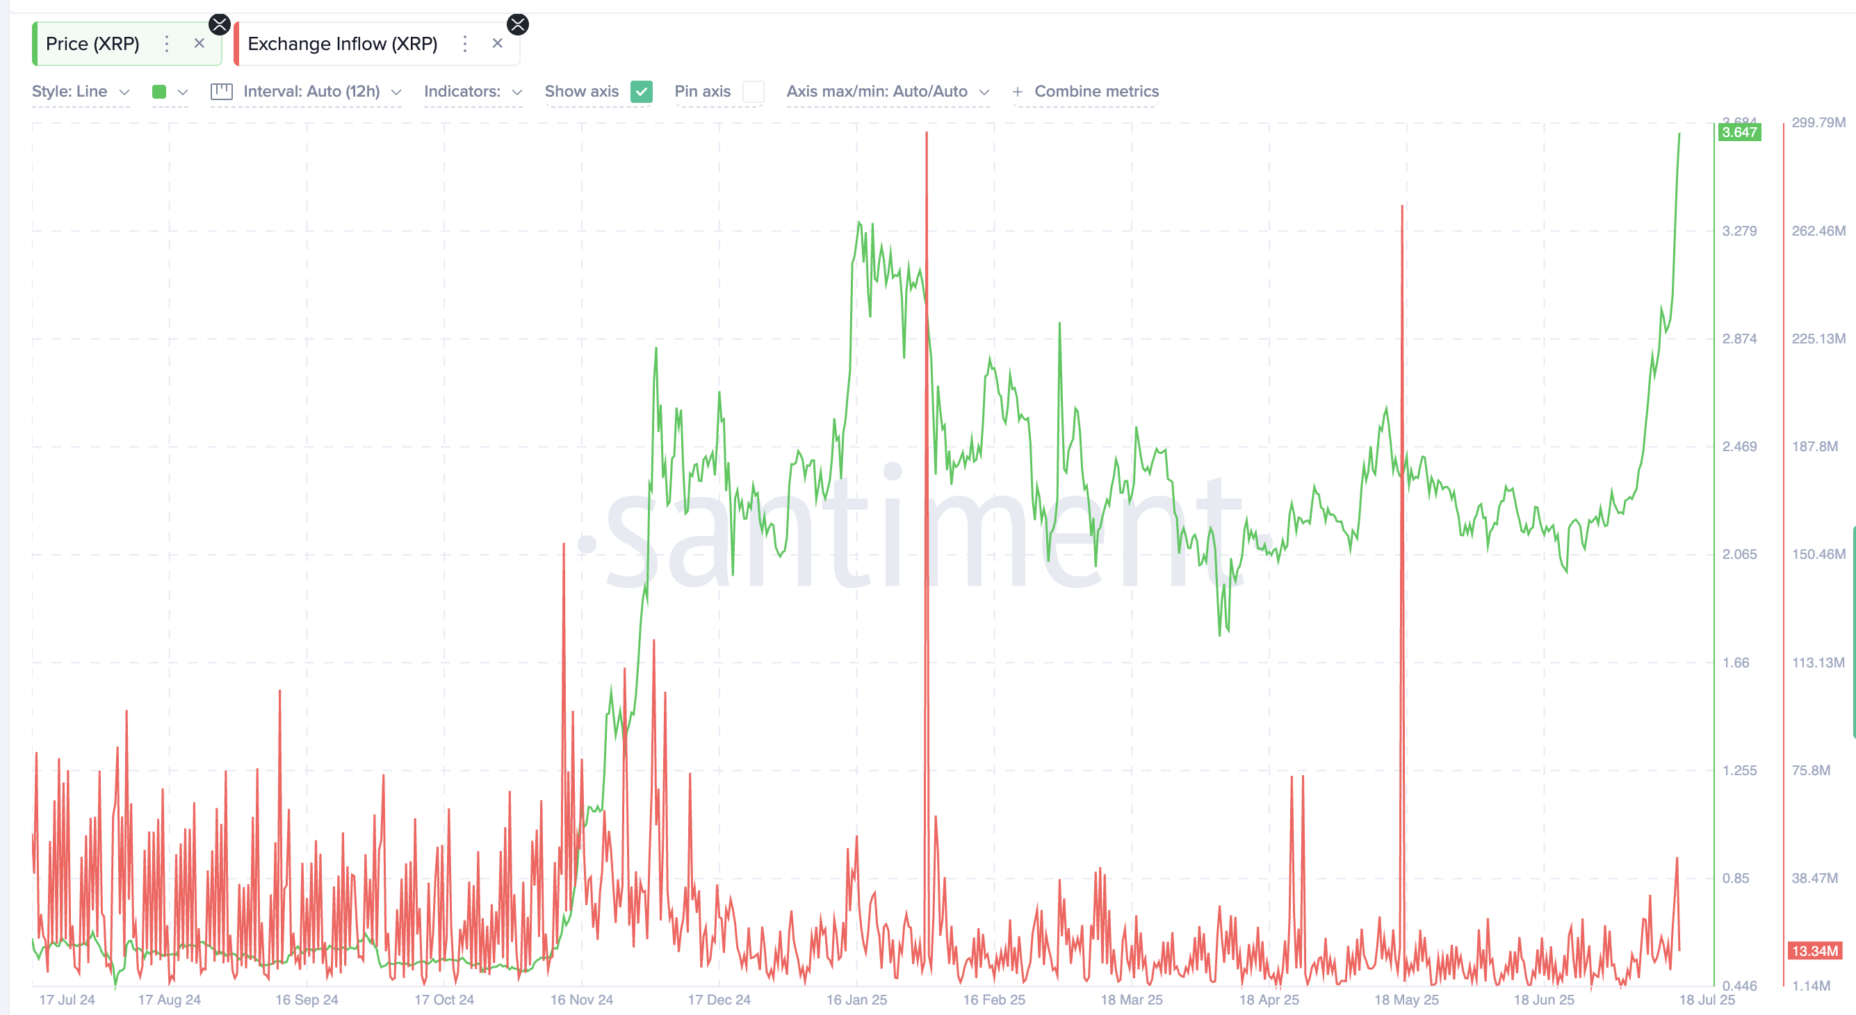Click the Show axis label
Screen dimensions: 1856x1015
pos(580,92)
